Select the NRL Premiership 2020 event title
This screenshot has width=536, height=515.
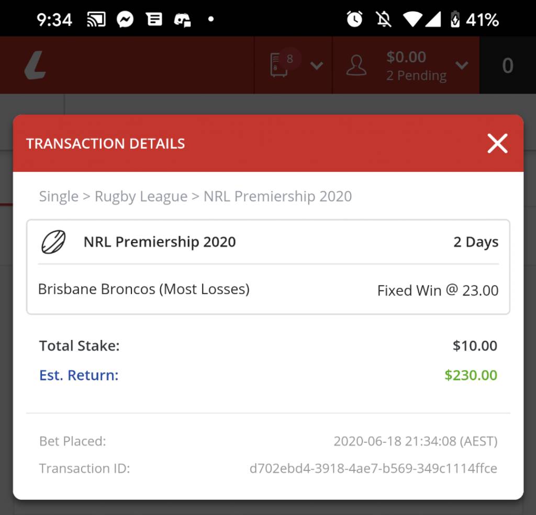(160, 242)
